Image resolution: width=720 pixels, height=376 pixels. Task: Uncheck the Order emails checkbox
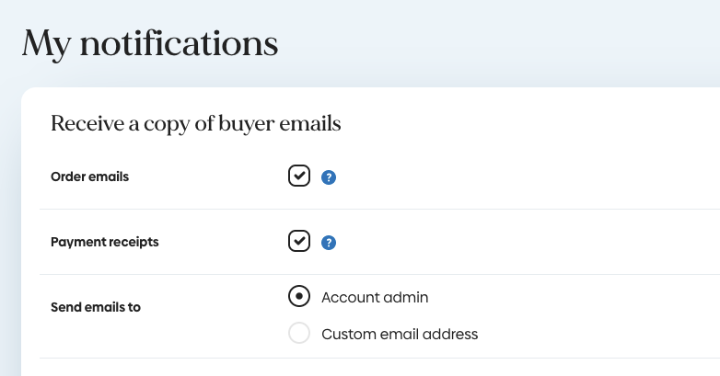[x=299, y=176]
